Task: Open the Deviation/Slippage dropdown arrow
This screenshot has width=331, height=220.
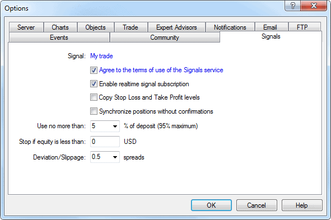Action: point(115,157)
